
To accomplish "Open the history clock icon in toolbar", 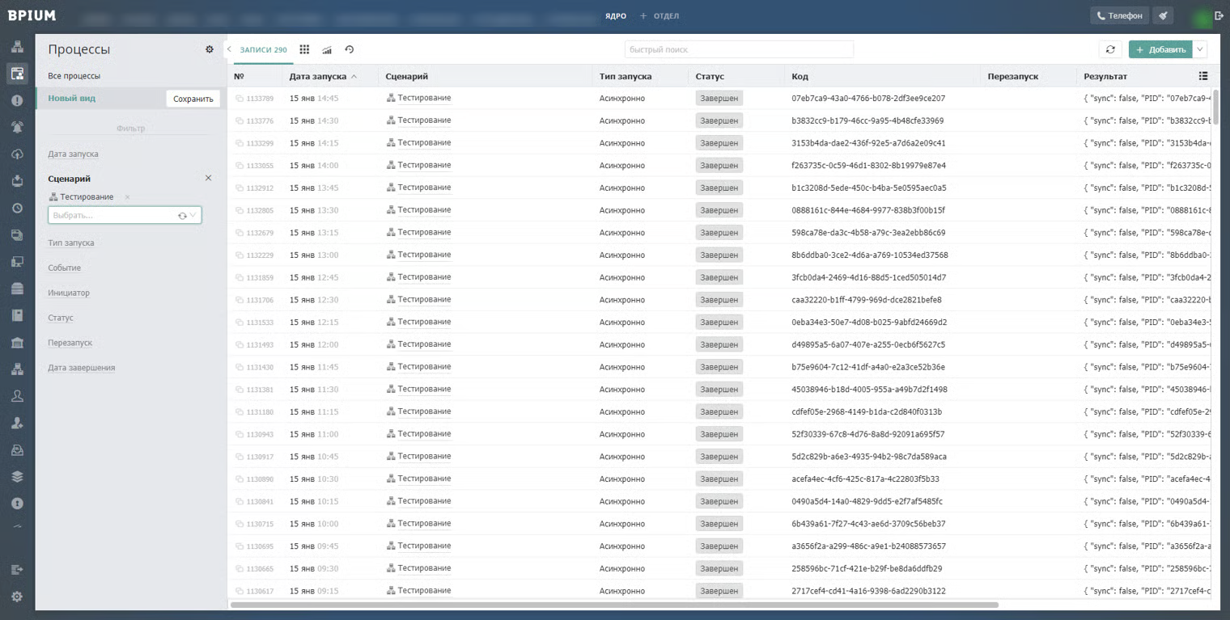I will click(x=350, y=49).
